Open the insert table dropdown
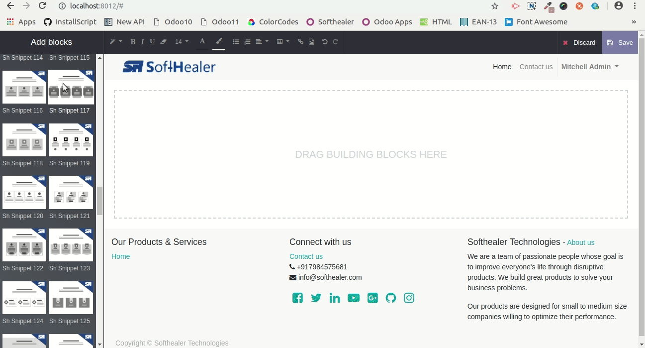This screenshot has width=645, height=348. (282, 42)
